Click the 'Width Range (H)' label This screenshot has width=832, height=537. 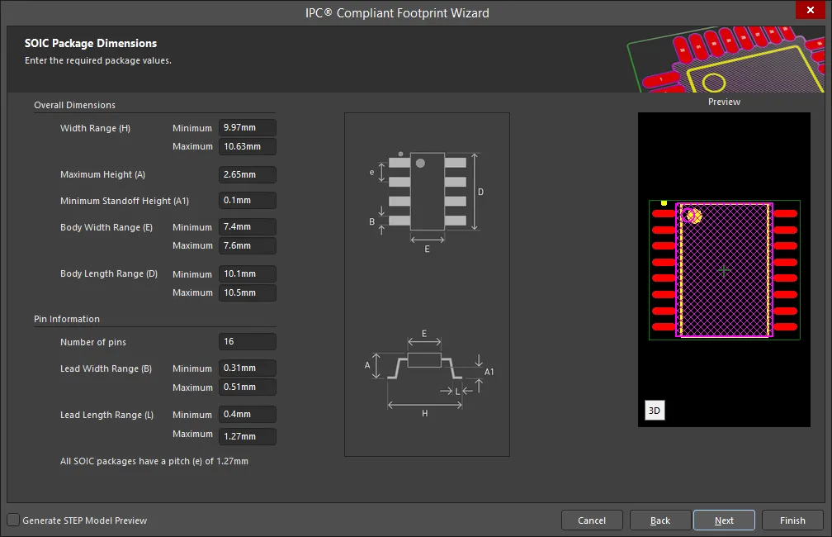pos(95,128)
